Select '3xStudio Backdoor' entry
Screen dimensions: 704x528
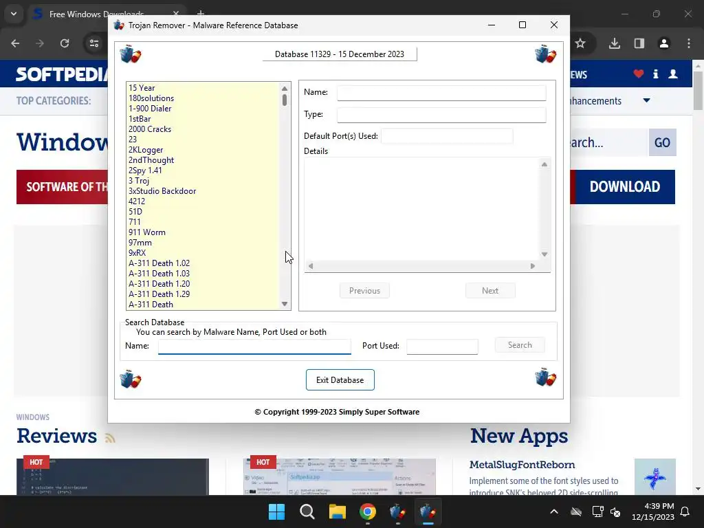pos(162,191)
